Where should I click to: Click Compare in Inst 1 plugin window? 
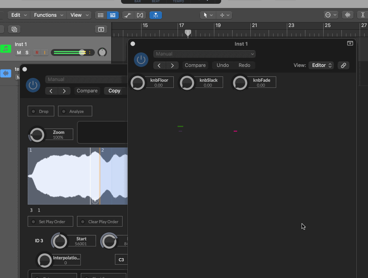(x=195, y=65)
